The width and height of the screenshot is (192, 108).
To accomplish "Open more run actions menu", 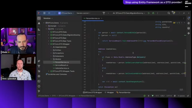I will point(157,13).
